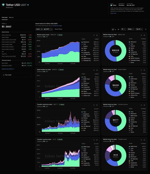Switch to the Metrics tab

point(11,17)
